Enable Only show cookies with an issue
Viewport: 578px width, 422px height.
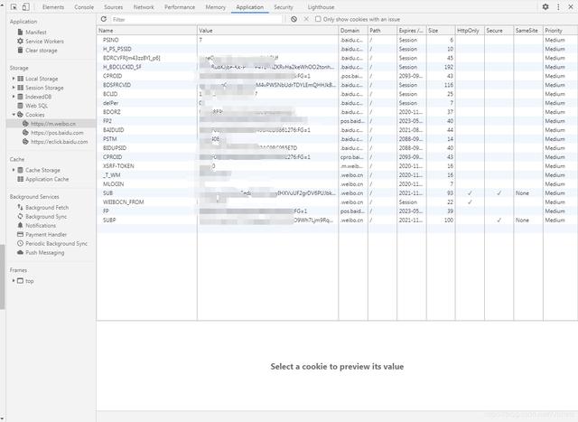318,18
